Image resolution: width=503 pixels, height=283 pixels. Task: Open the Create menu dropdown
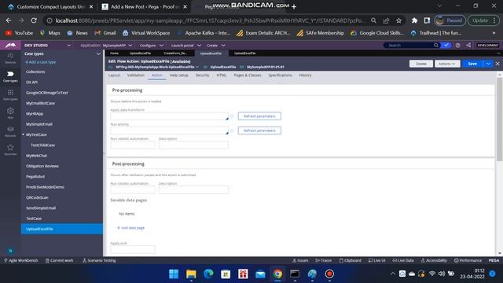(x=215, y=46)
